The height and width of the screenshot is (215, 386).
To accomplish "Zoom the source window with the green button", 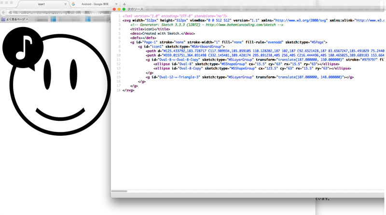I will tap(124, 9).
